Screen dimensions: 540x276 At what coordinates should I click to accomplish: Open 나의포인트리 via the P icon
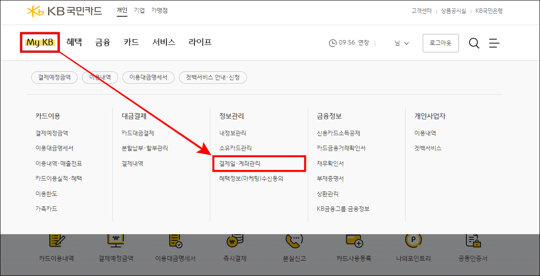413,247
